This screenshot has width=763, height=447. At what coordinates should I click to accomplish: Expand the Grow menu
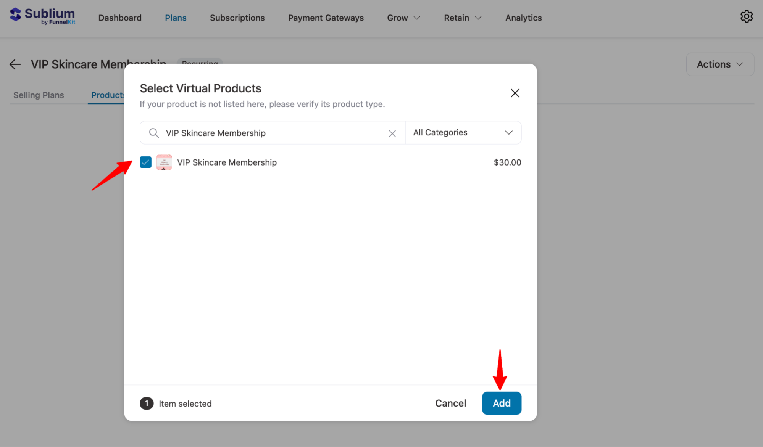point(403,18)
